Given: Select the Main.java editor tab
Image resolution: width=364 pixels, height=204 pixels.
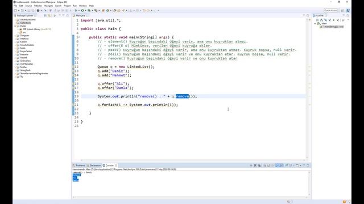Looking at the screenshot, I should [x=80, y=15].
